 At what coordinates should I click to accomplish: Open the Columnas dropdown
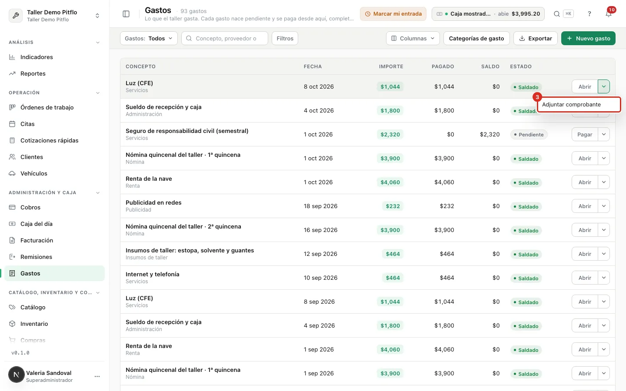[x=413, y=38]
